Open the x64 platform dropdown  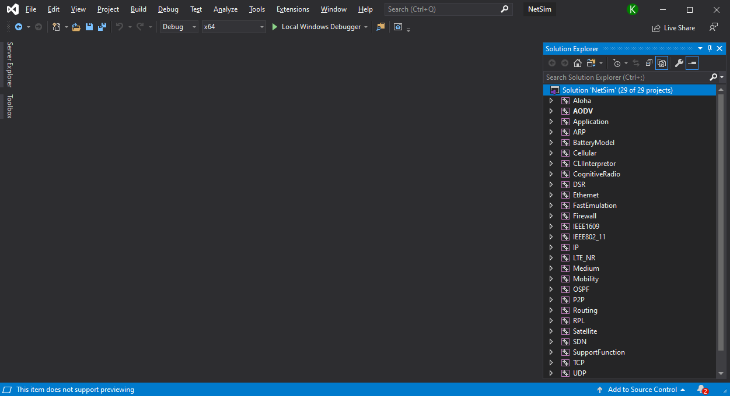click(x=234, y=27)
